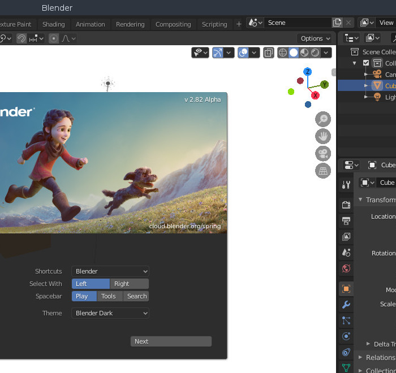This screenshot has height=373, width=396.
Task: Set Spacebar action to Play
Action: pyautogui.click(x=84, y=296)
